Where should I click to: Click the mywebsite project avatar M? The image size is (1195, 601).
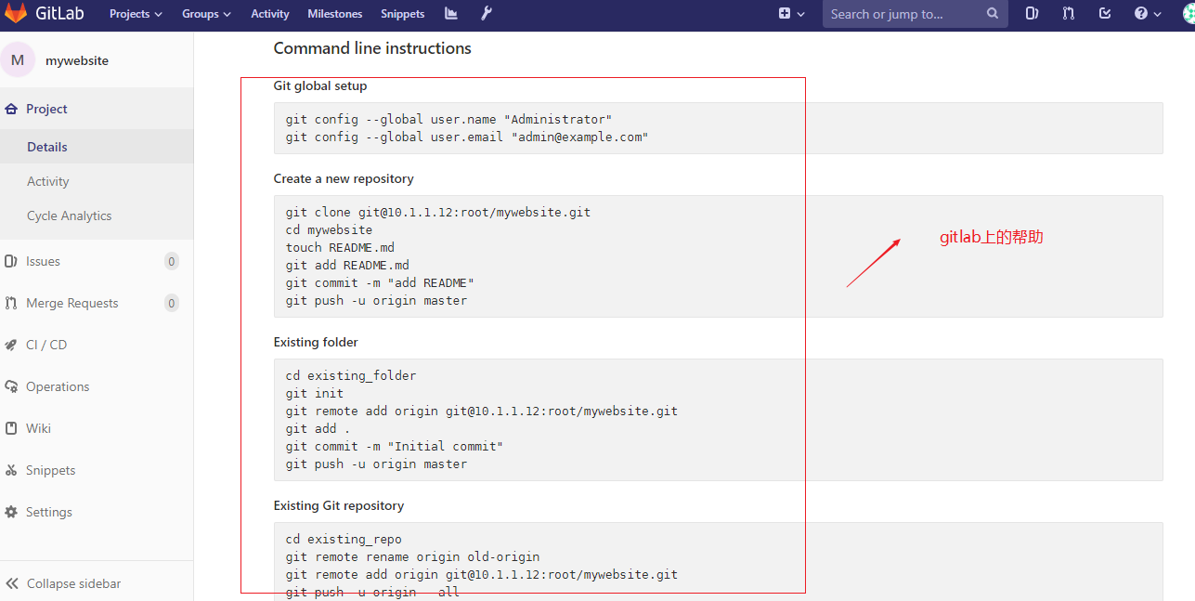tap(18, 60)
